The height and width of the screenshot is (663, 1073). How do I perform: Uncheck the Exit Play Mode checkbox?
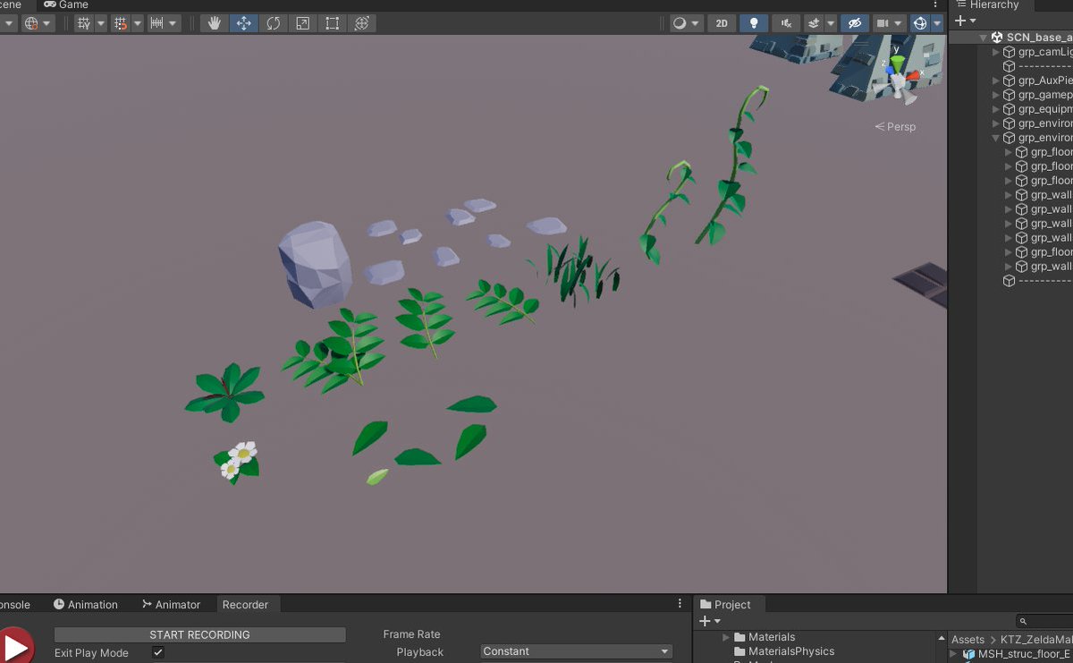tap(158, 653)
